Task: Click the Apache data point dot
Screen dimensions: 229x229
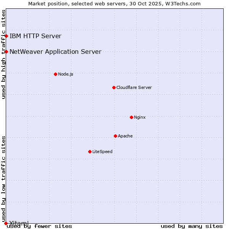Action: point(115,136)
